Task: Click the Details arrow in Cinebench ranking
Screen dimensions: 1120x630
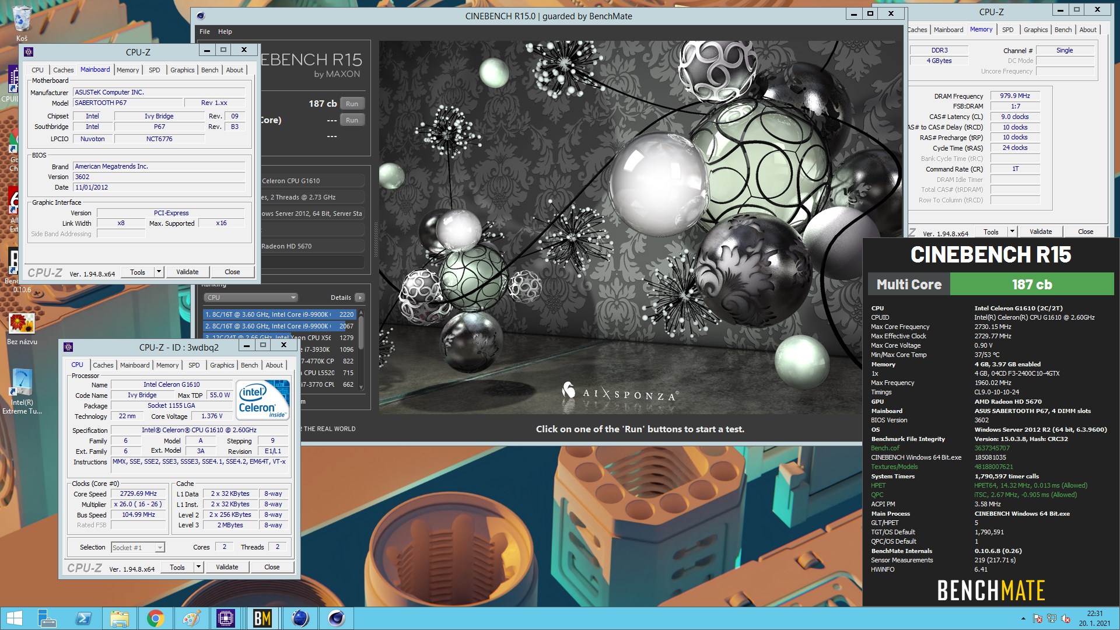Action: (360, 297)
